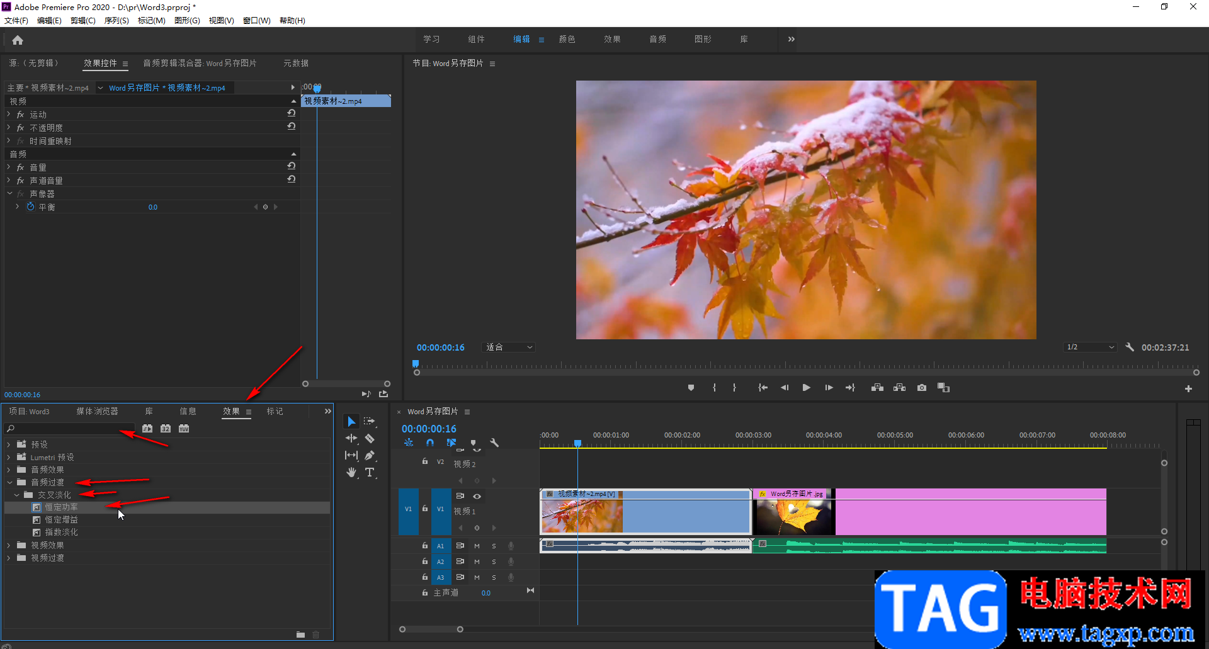
Task: Expand the 运动 effect properties
Action: (9, 115)
